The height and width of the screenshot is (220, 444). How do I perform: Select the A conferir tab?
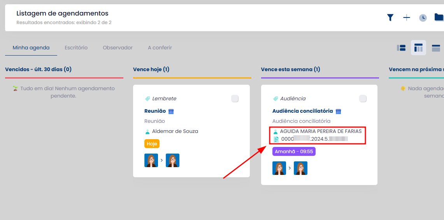tap(160, 48)
